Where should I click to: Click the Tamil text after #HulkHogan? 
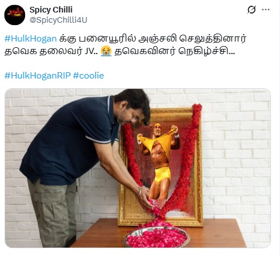pos(153,39)
